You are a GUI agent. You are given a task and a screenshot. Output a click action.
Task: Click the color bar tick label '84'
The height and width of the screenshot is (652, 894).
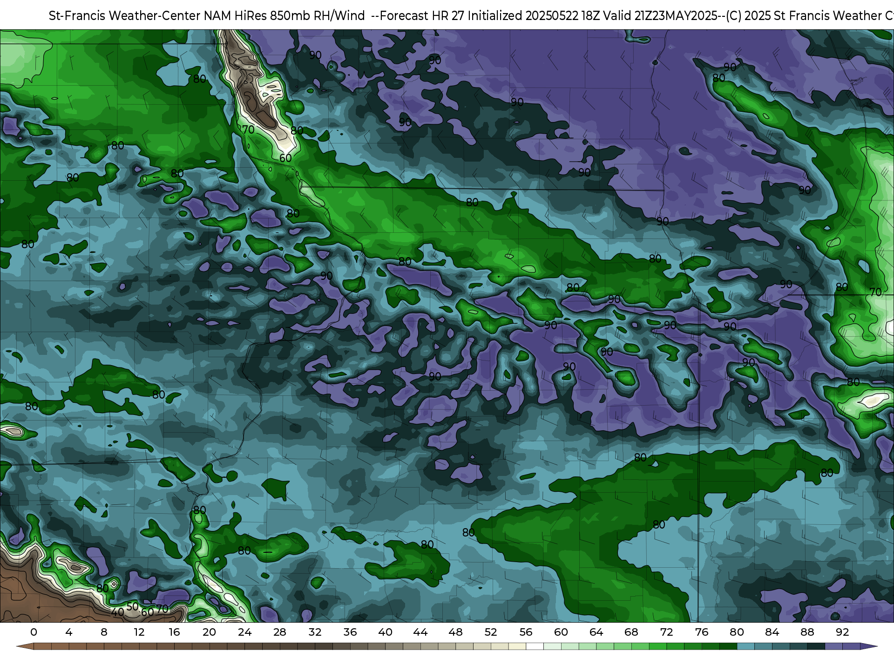pyautogui.click(x=772, y=632)
